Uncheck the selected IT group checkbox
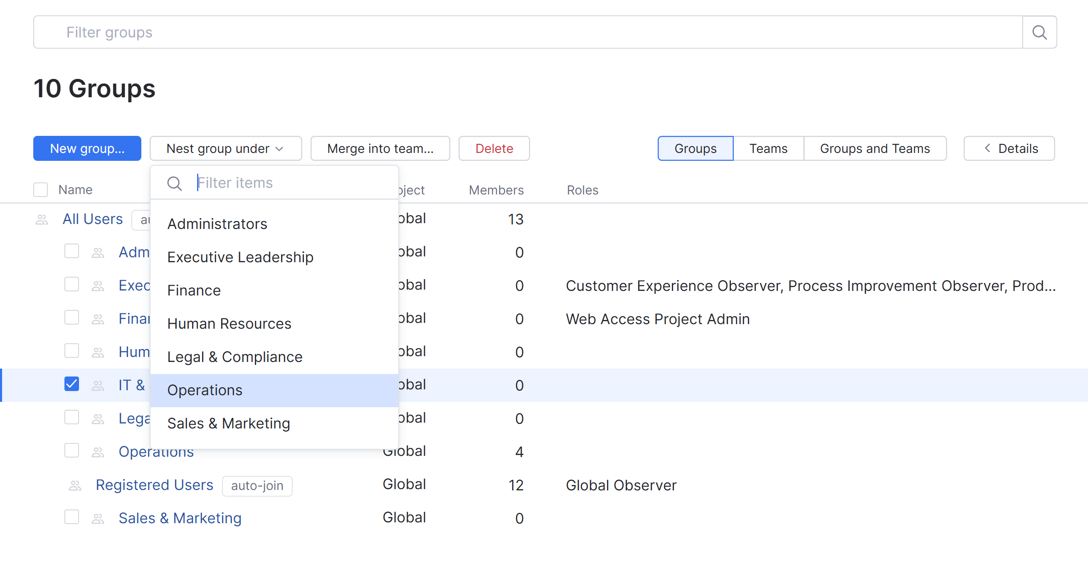Image resolution: width=1088 pixels, height=566 pixels. coord(72,384)
